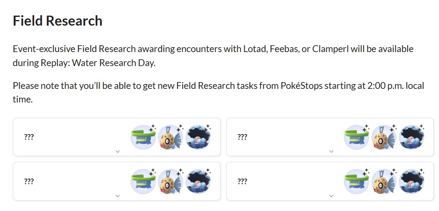Click the ??? label in the top-right card
Viewport: 439px width, 211px height.
pos(242,137)
